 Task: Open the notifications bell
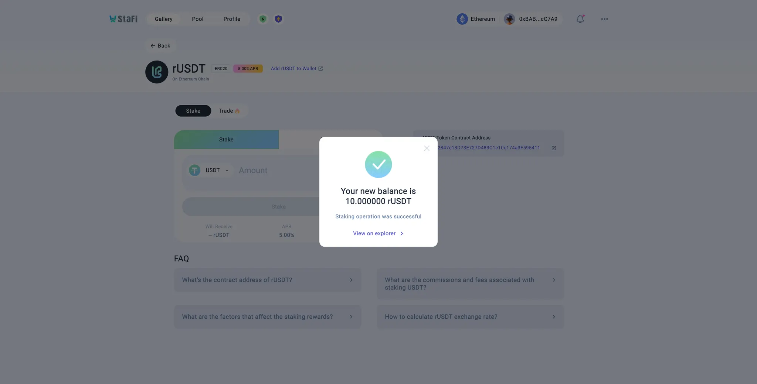tap(580, 19)
